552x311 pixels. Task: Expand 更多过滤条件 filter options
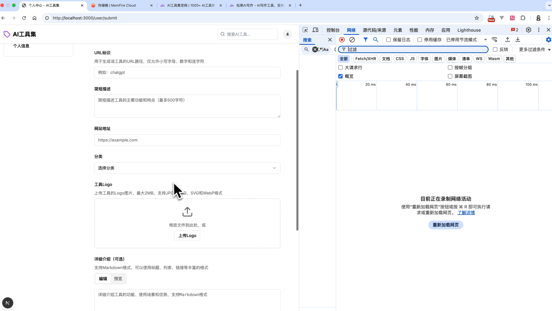(x=534, y=49)
